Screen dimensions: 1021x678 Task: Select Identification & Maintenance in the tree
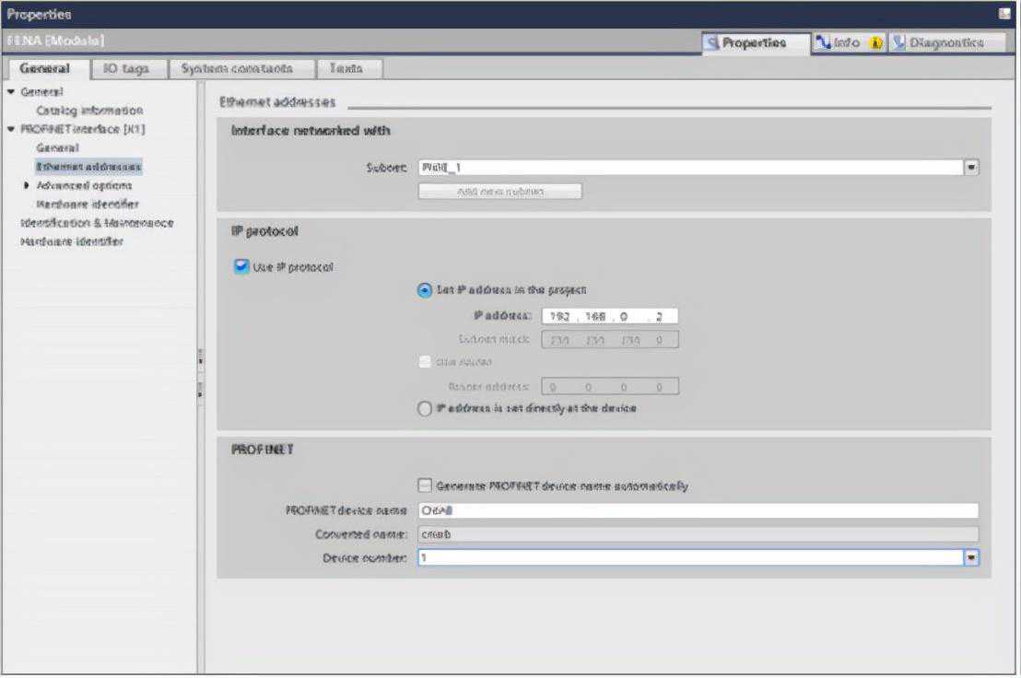pos(97,223)
